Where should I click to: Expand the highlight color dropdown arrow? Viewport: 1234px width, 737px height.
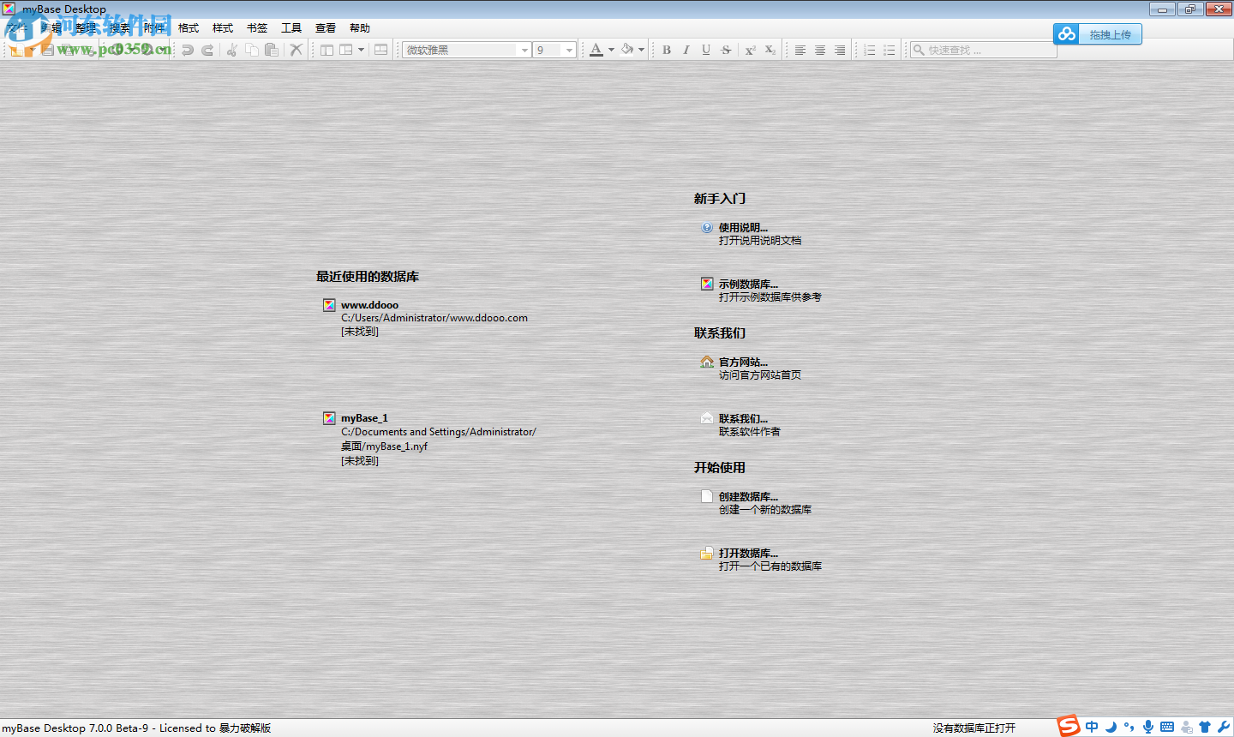(641, 50)
